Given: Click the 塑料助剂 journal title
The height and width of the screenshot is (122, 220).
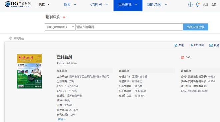Looking at the screenshot, I should (x=64, y=57).
